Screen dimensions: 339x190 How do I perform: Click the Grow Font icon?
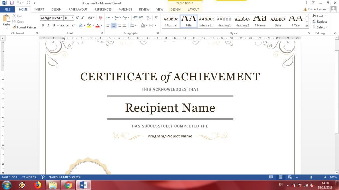pos(77,18)
